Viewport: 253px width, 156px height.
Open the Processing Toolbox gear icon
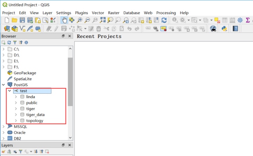[x=240, y=20]
